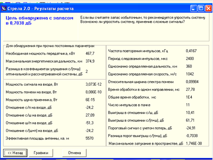
Task: Select the maximum energy range value 374,9
Action: click(x=90, y=61)
